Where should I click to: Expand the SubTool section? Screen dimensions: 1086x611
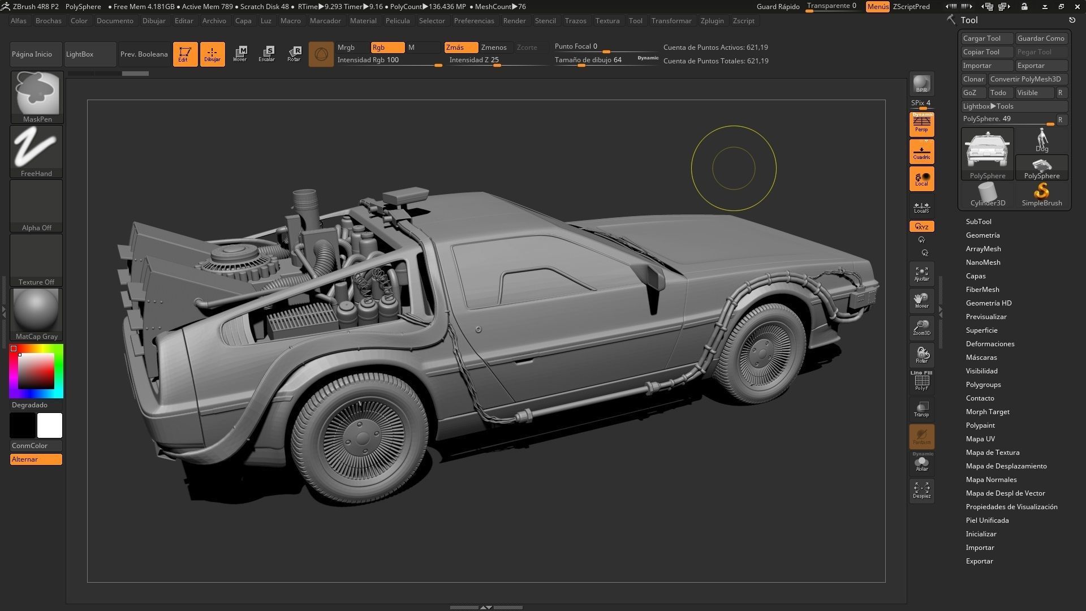(979, 222)
